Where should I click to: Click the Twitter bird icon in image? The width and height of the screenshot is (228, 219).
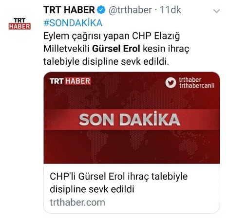[x=171, y=83]
